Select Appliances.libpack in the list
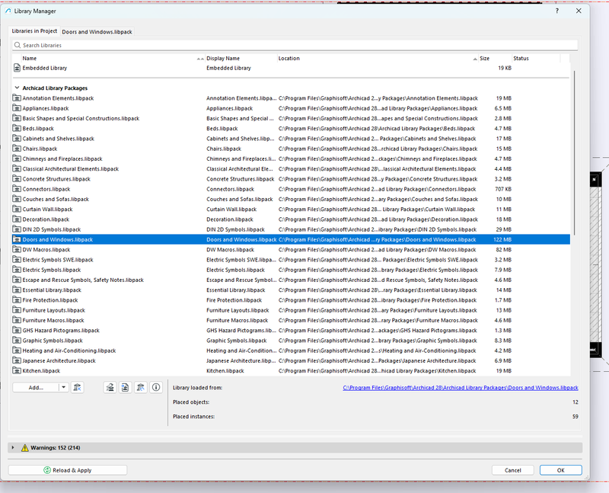 [x=292, y=108]
